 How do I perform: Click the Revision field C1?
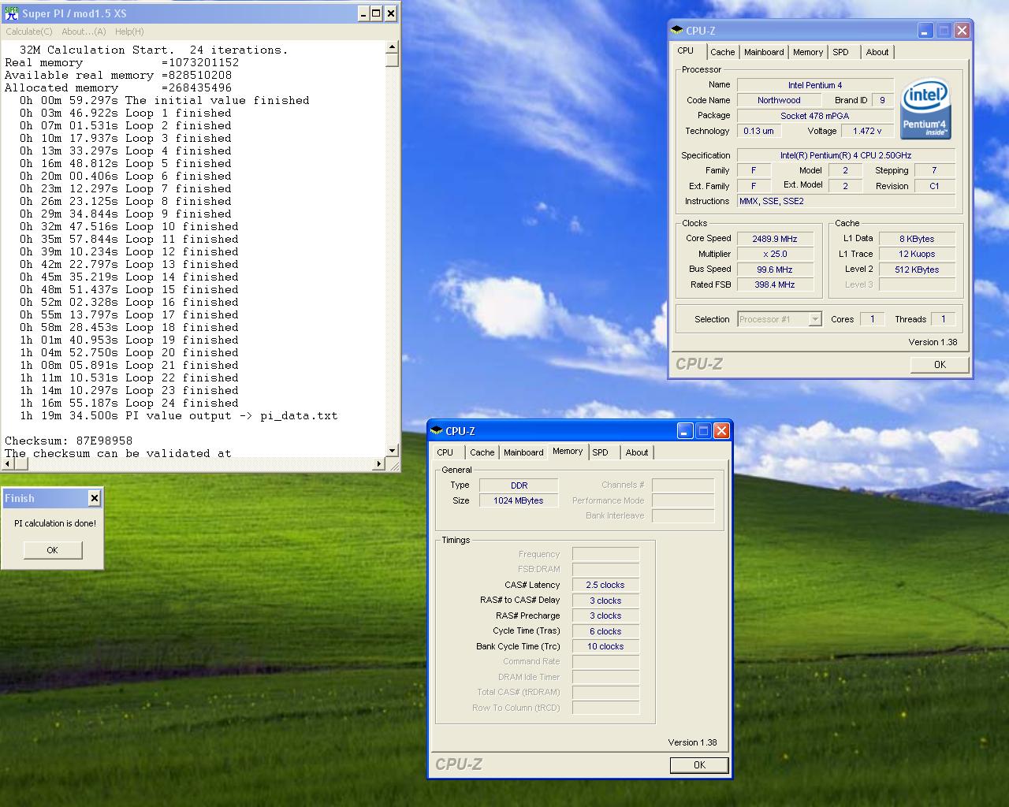point(934,186)
